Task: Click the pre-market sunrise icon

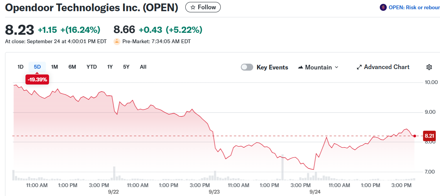Action: pos(117,42)
